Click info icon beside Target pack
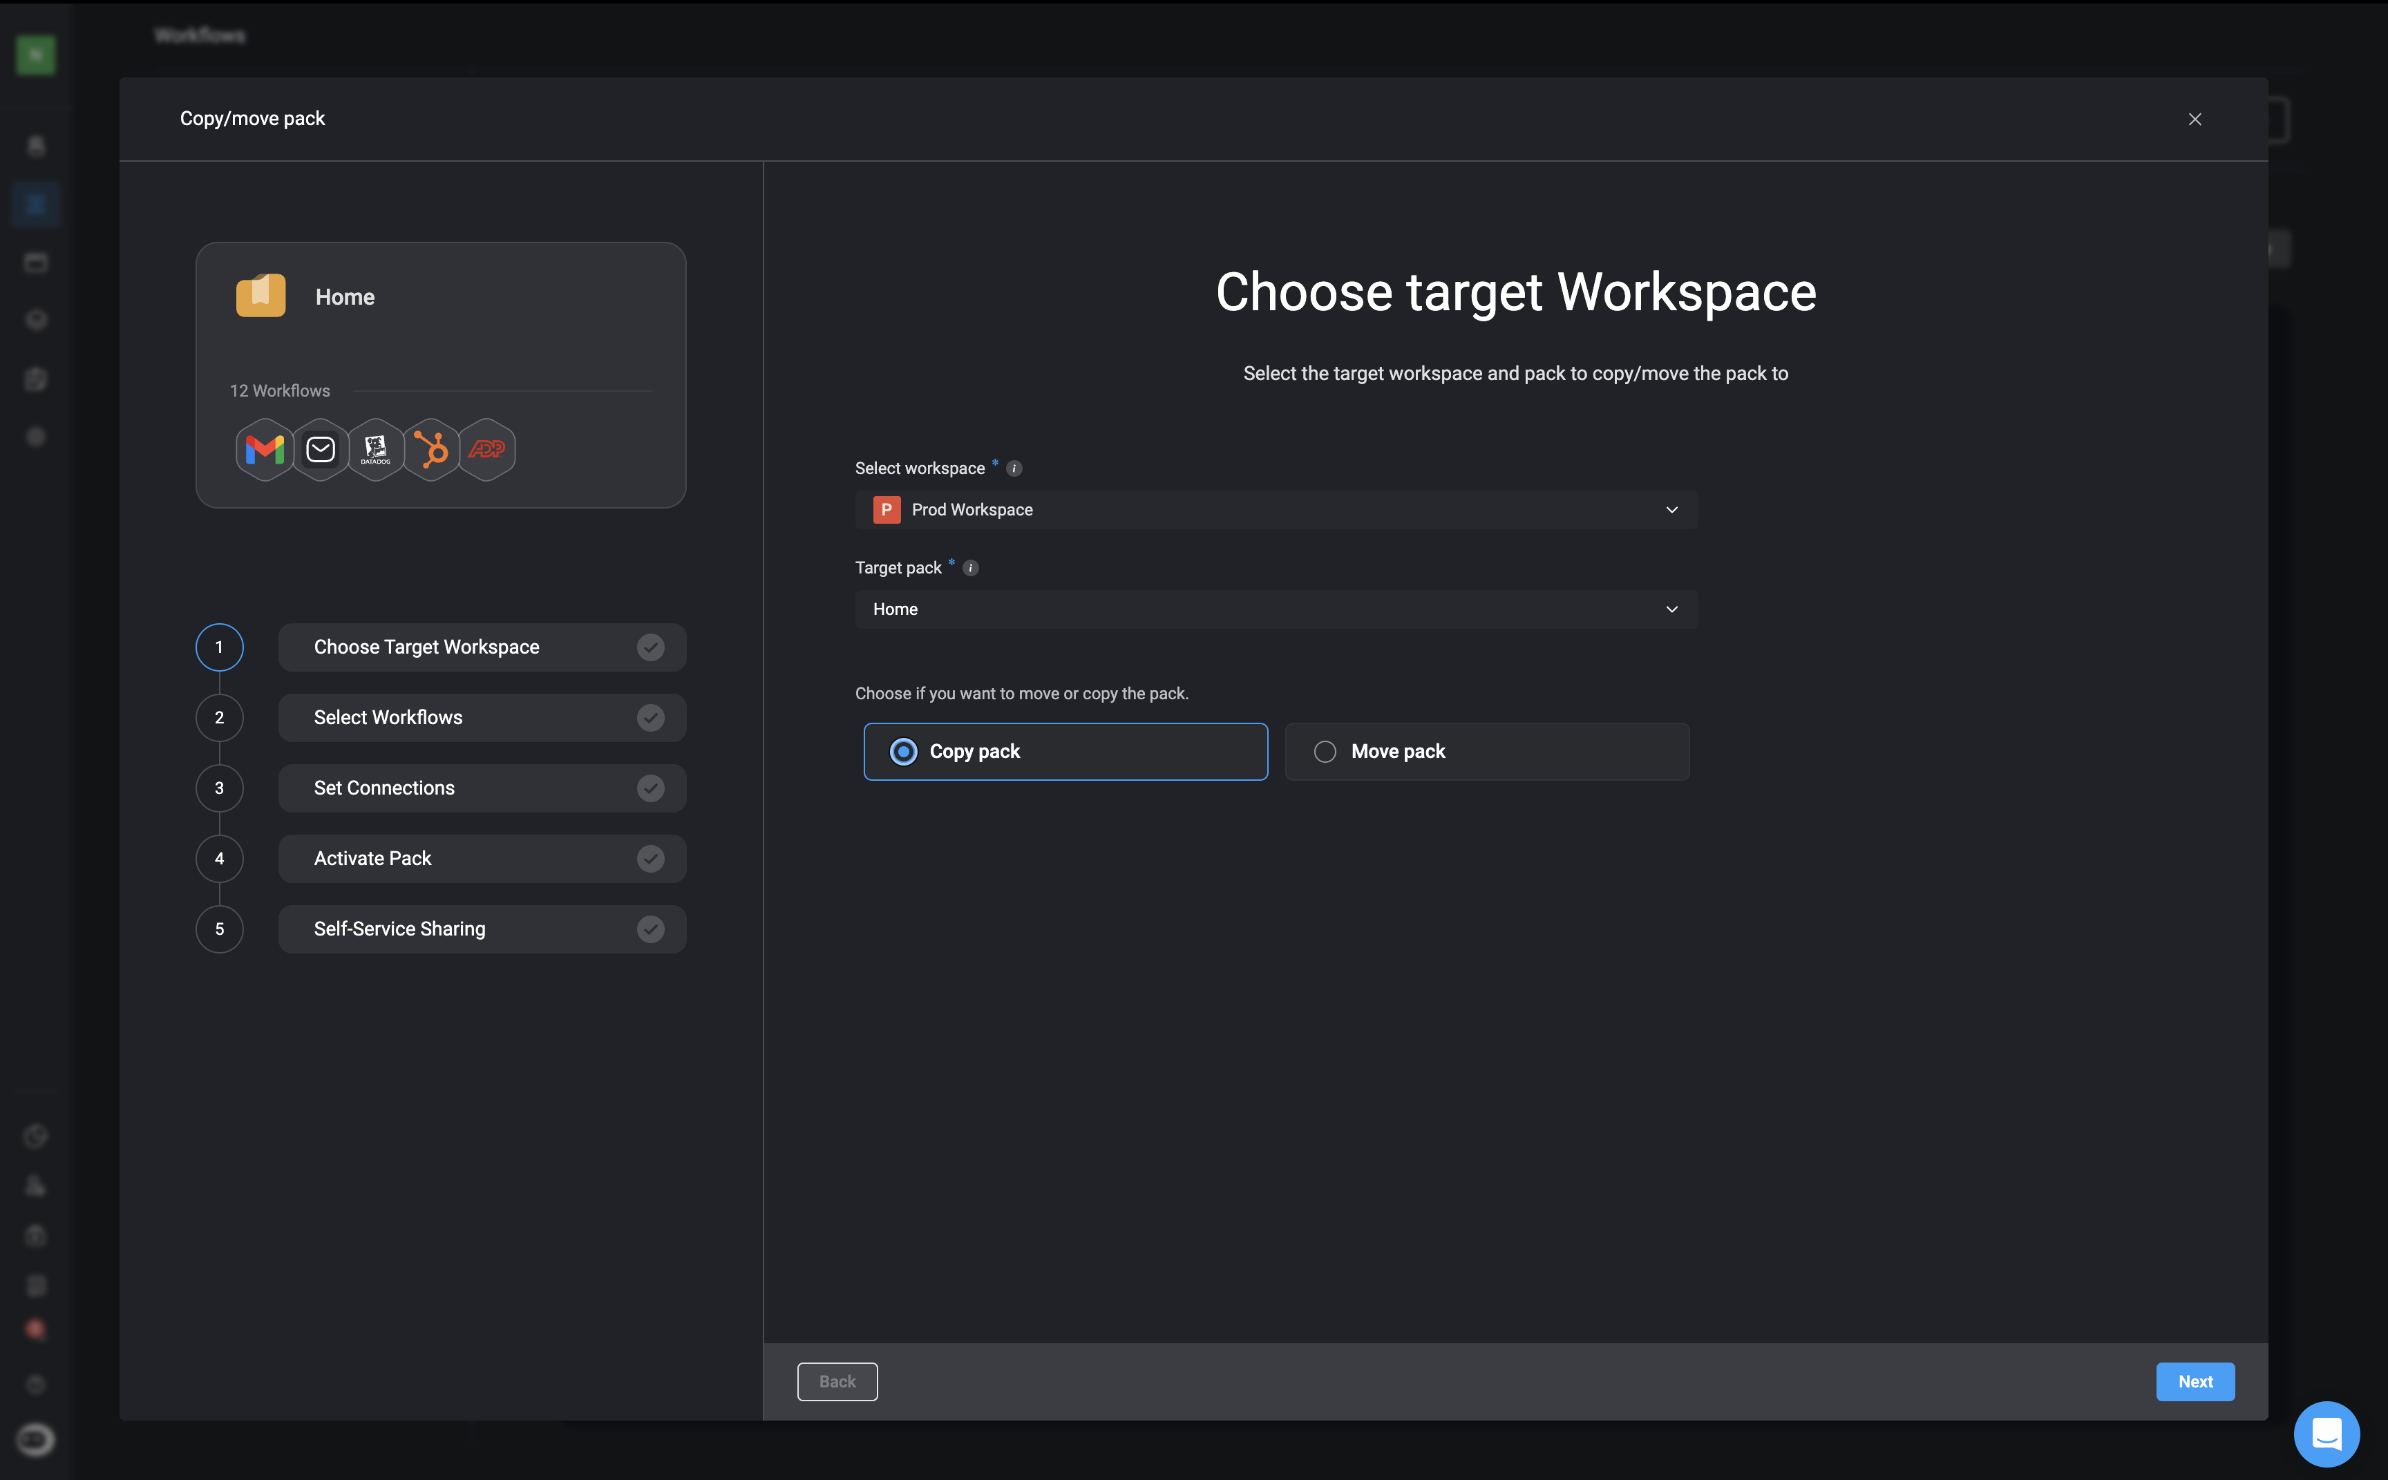 971,569
